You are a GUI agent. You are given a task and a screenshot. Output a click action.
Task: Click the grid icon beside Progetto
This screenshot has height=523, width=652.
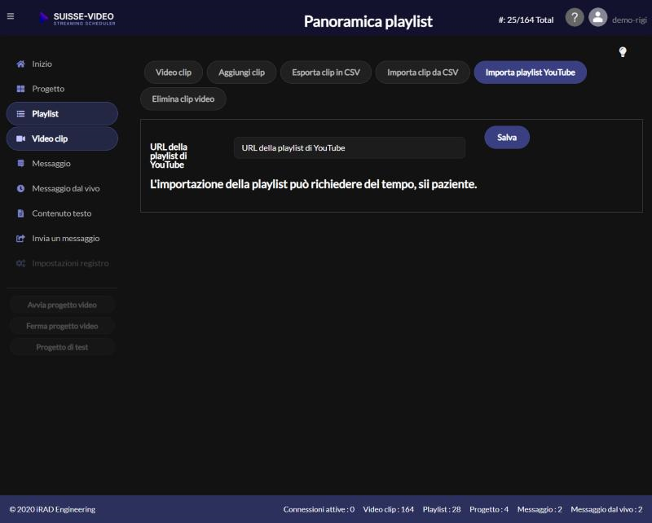click(20, 89)
